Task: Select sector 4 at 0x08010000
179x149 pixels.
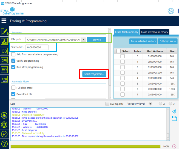Action: tap(123, 78)
